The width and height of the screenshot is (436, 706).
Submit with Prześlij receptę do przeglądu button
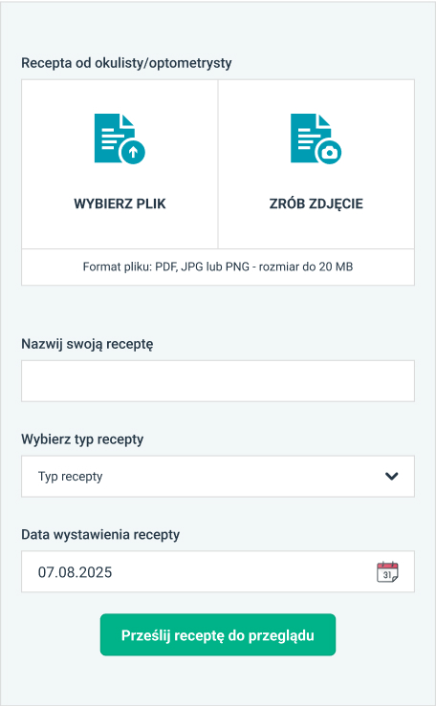click(218, 635)
